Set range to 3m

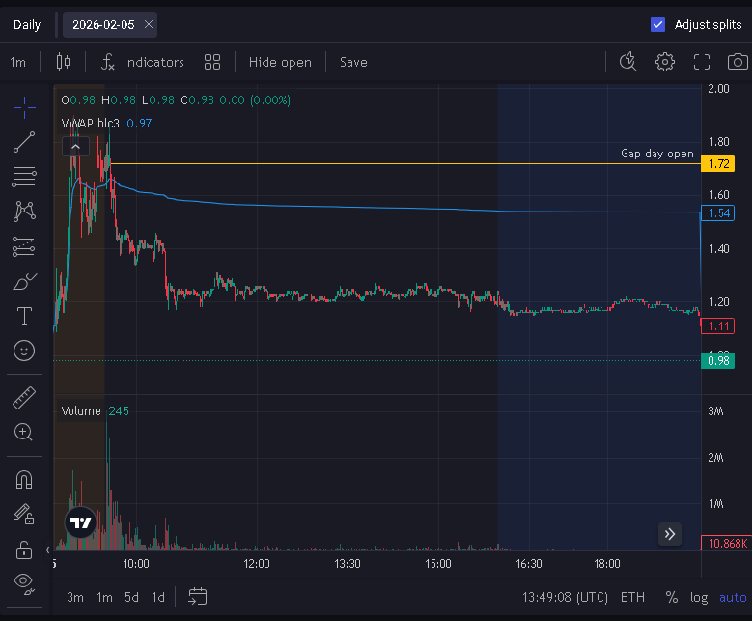pyautogui.click(x=75, y=597)
